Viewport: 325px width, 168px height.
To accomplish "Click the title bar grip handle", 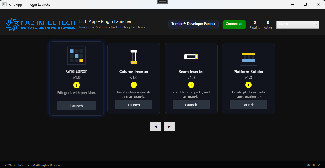I will 162,2.
